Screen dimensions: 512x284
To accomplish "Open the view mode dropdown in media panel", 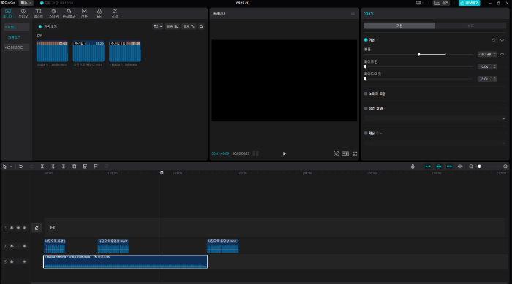I will [158, 26].
